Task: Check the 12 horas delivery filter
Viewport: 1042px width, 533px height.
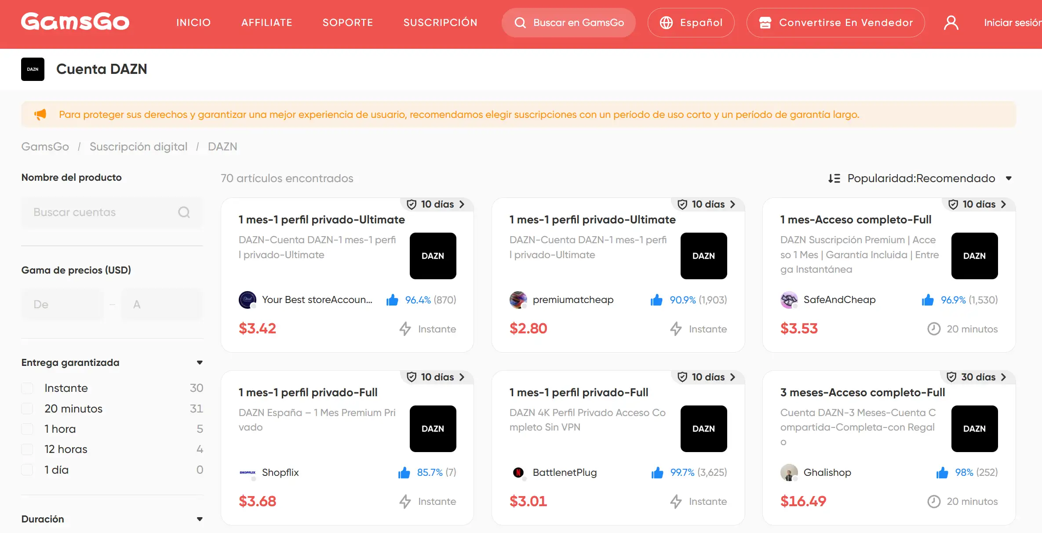Action: (x=27, y=449)
